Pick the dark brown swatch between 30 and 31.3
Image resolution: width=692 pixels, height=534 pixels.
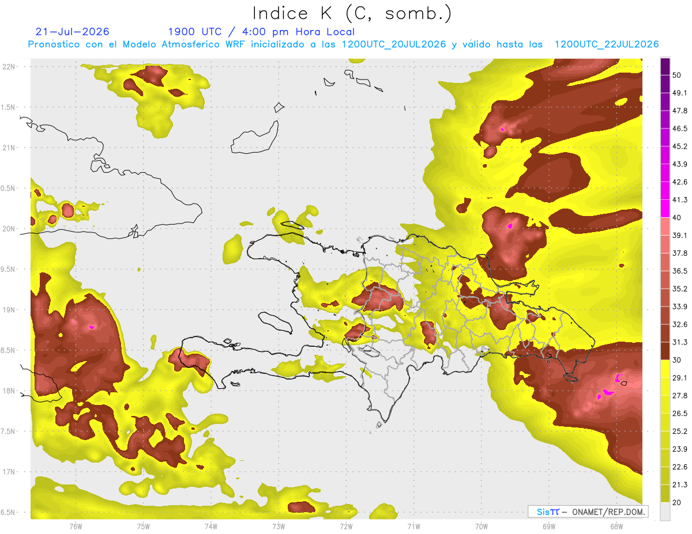(665, 351)
